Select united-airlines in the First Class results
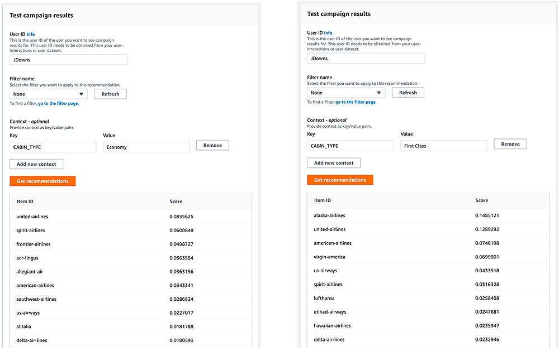 [x=330, y=229]
